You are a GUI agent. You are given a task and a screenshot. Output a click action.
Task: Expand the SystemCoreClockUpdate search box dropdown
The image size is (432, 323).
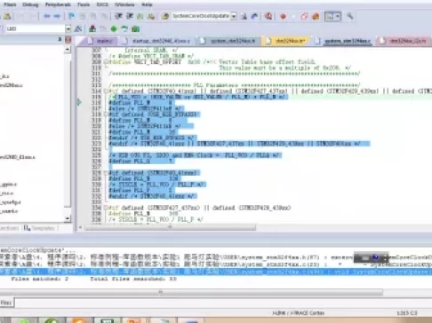coord(234,16)
